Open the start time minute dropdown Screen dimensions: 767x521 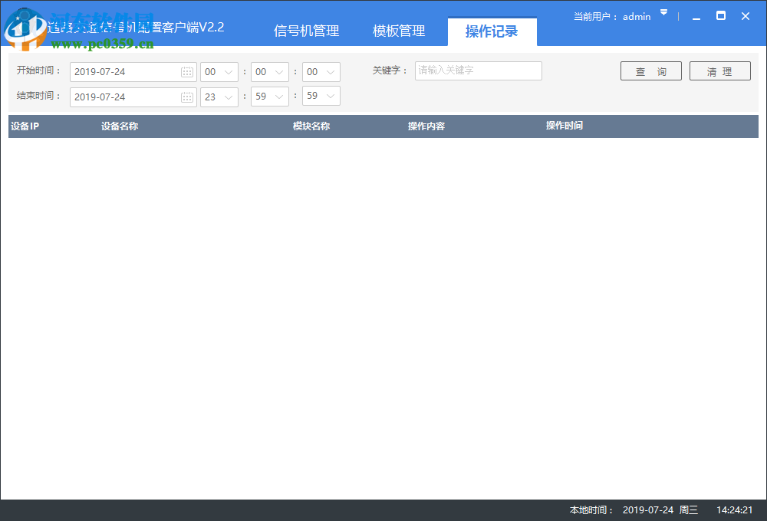[x=278, y=71]
